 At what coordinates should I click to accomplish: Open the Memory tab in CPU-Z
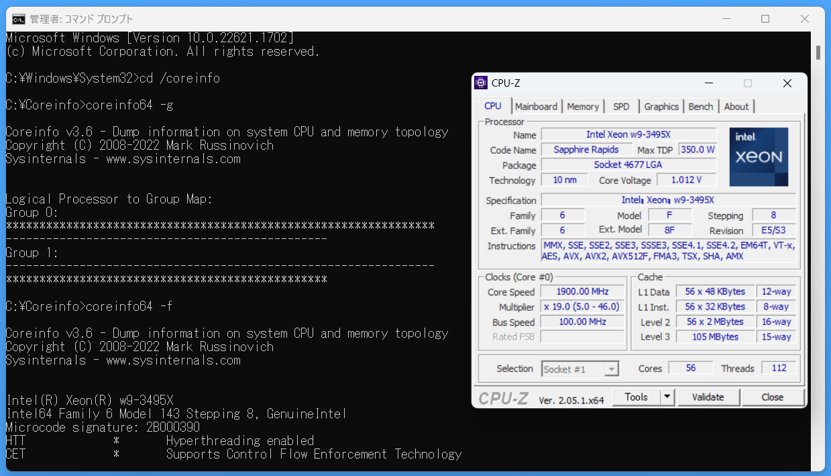(583, 106)
